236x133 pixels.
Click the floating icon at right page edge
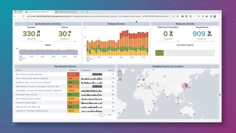pos(219,95)
